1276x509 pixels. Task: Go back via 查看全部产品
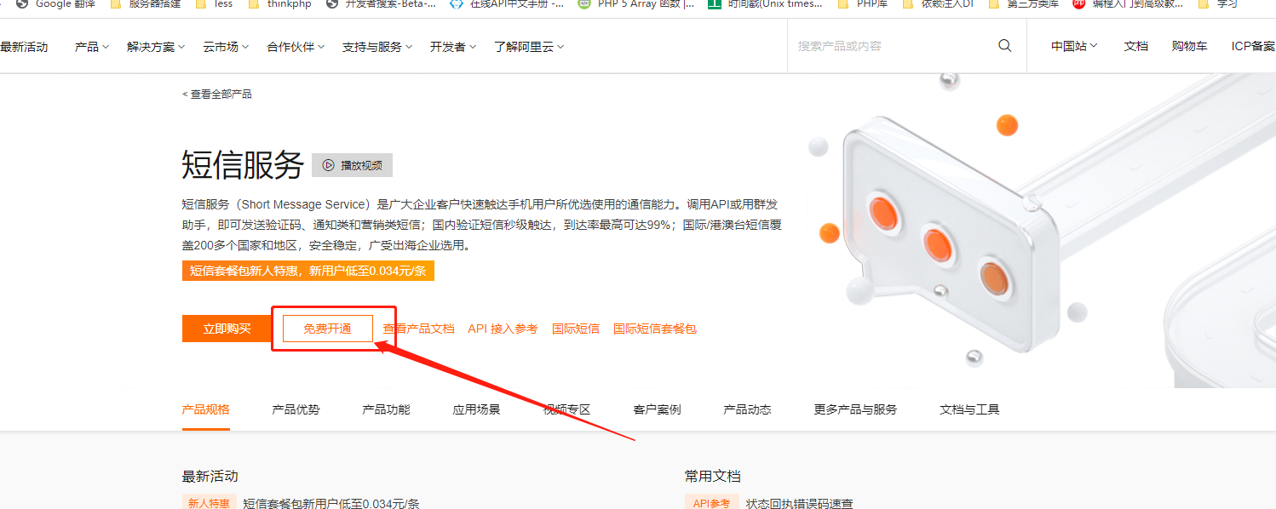point(217,94)
